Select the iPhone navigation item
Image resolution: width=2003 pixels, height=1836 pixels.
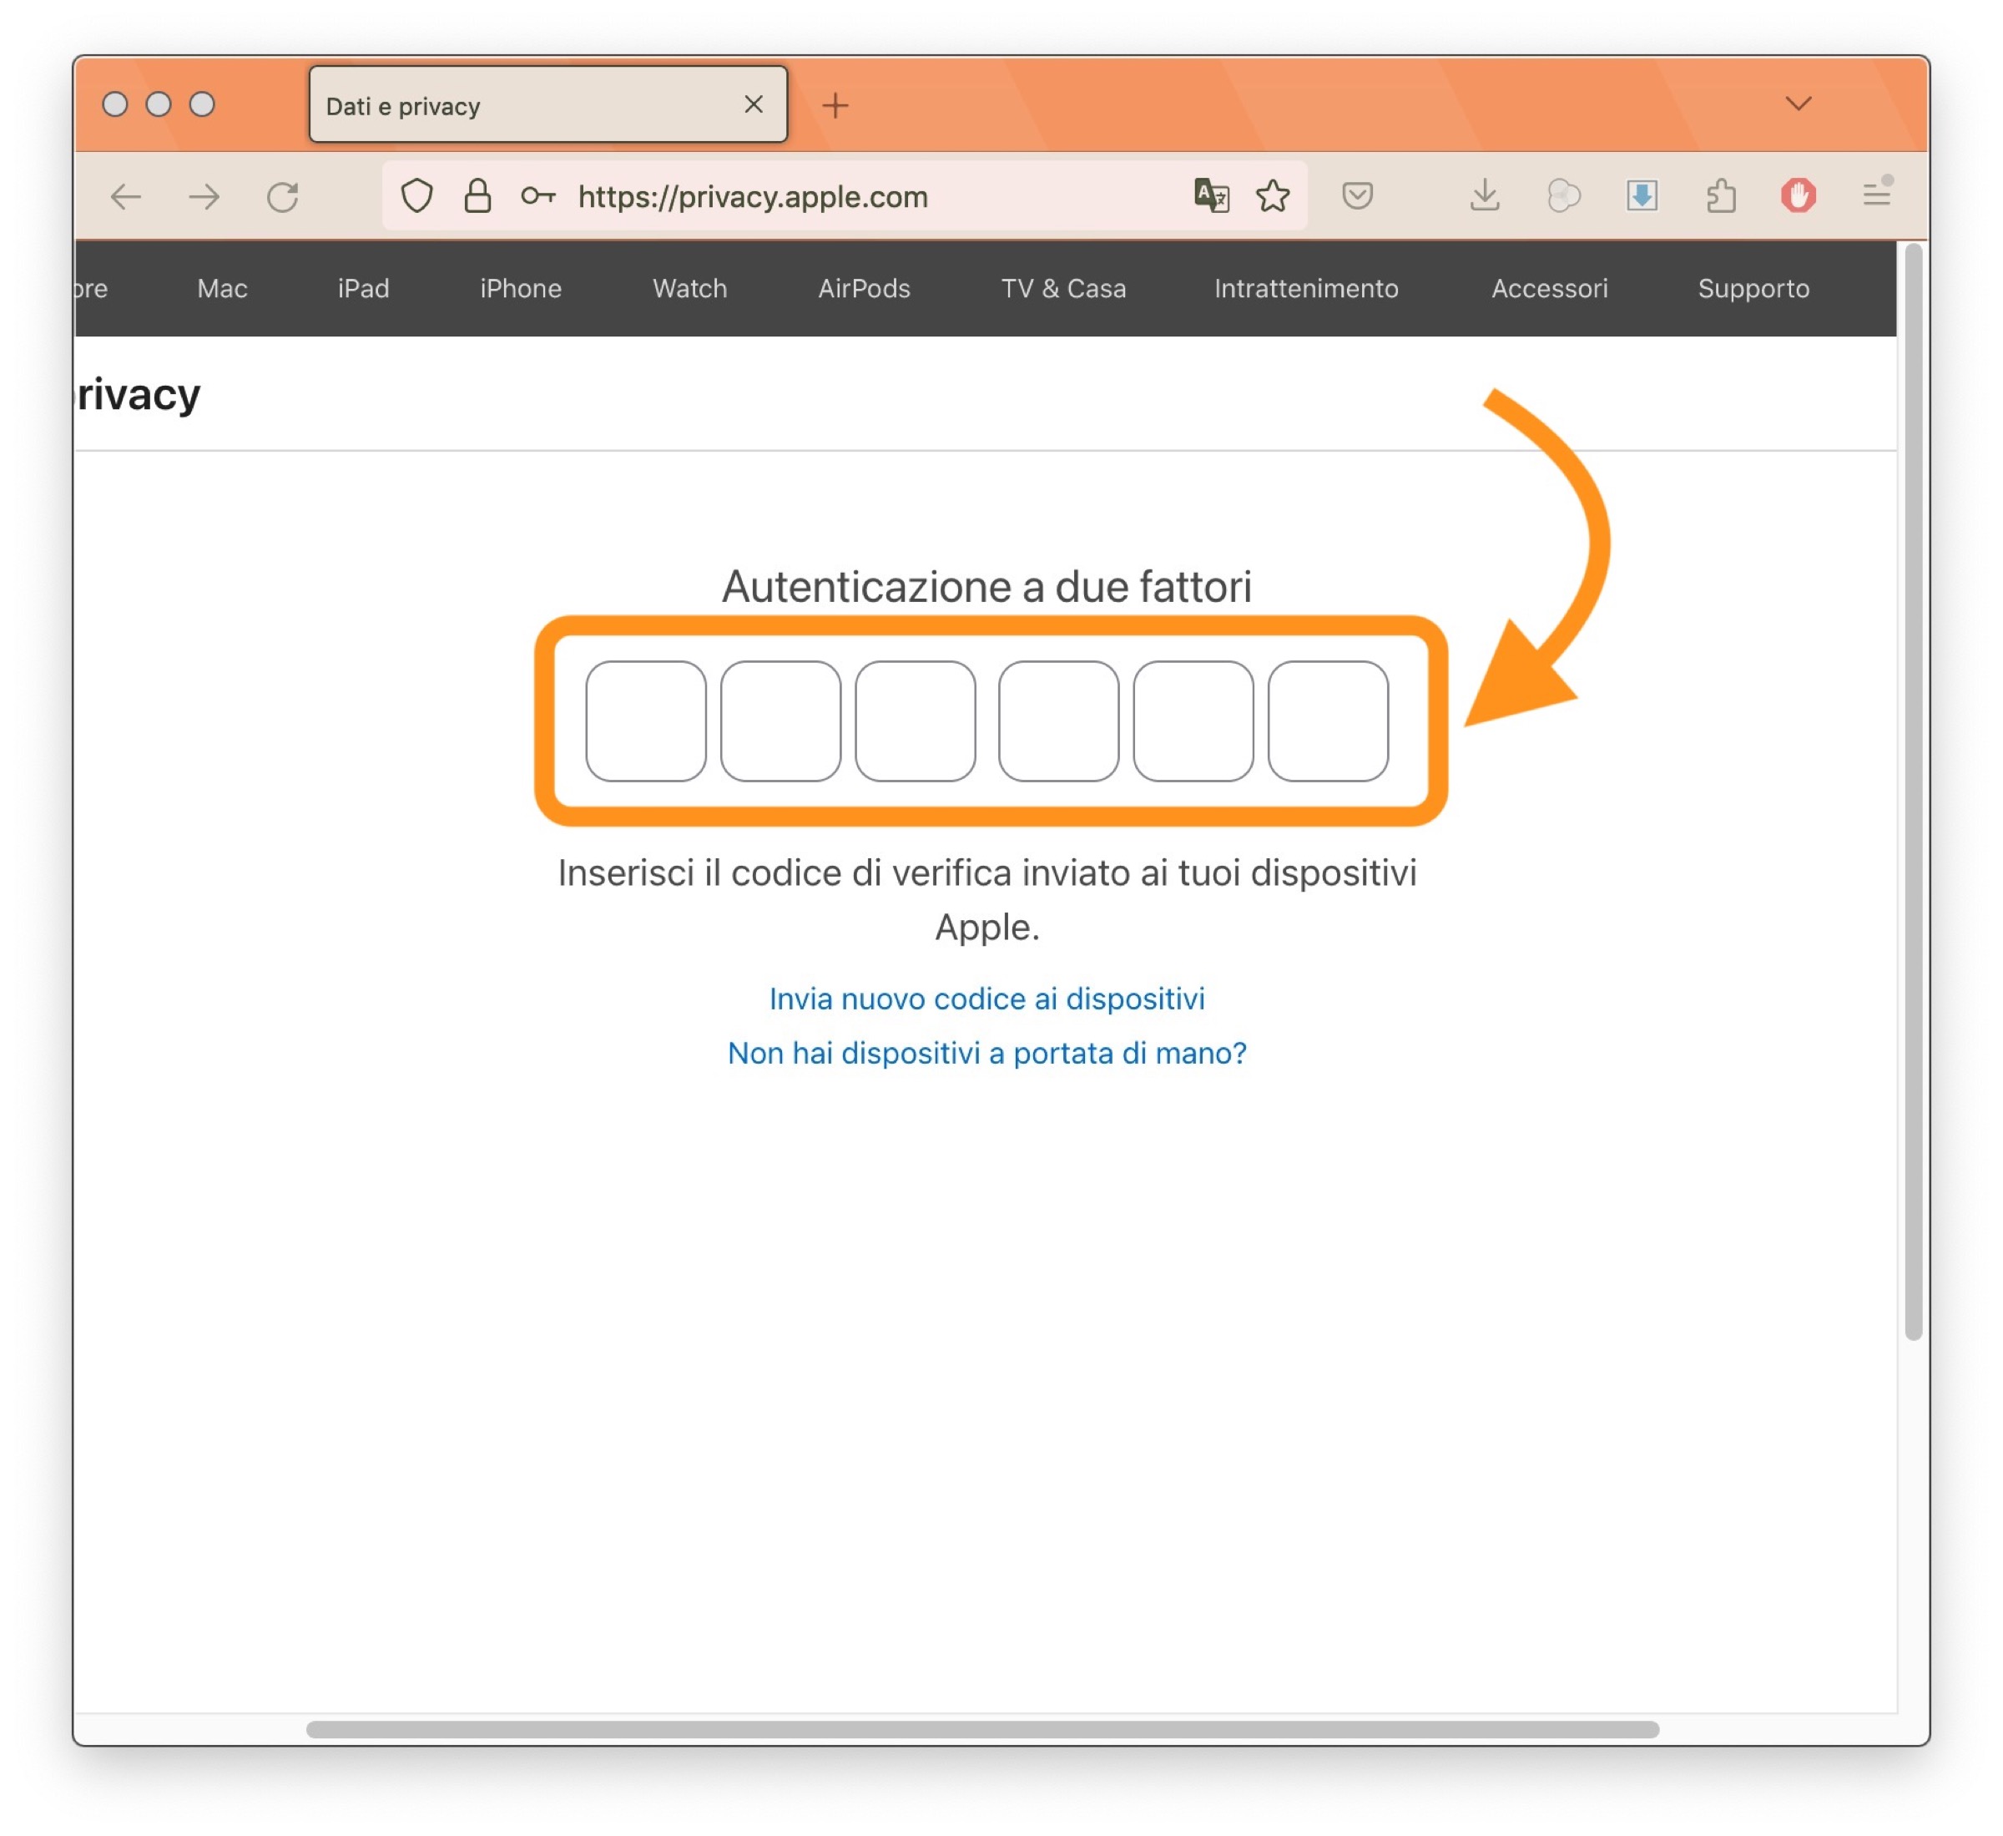521,288
